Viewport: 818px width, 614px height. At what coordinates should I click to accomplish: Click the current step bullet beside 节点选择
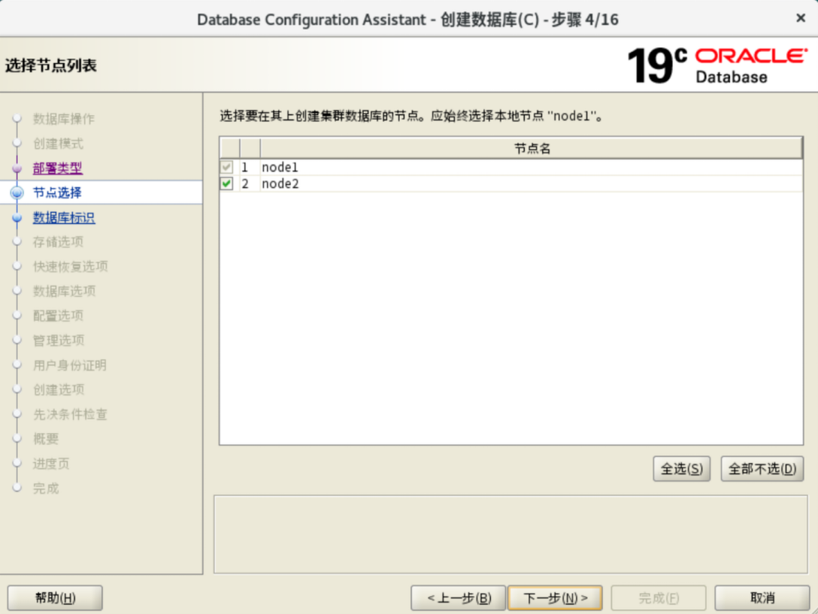[x=17, y=193]
